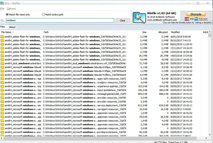Switch to the About tab

click(x=12, y=27)
